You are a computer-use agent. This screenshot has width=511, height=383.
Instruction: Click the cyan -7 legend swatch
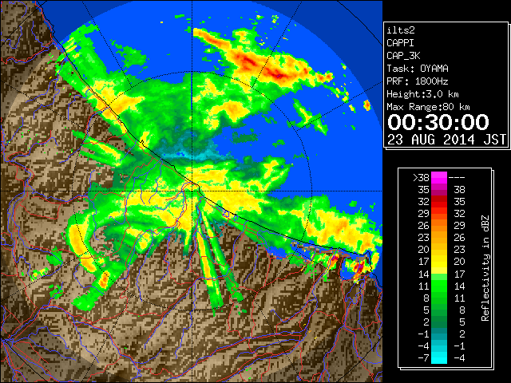(439, 357)
